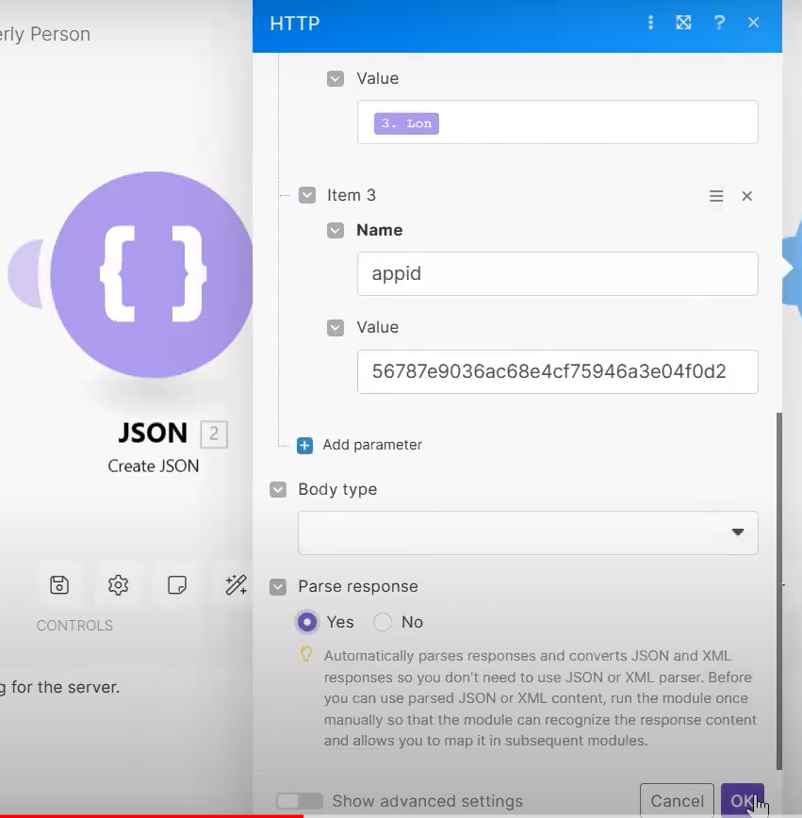Click the HTTP panel title
Image resolution: width=802 pixels, height=818 pixels.
(x=295, y=24)
